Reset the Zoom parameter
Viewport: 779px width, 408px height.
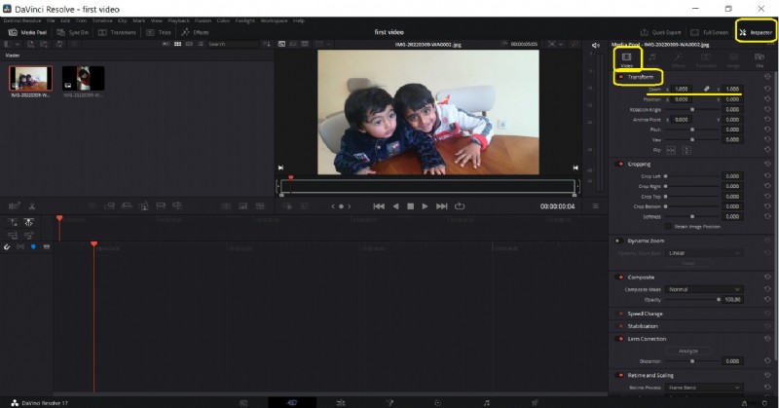[x=767, y=89]
